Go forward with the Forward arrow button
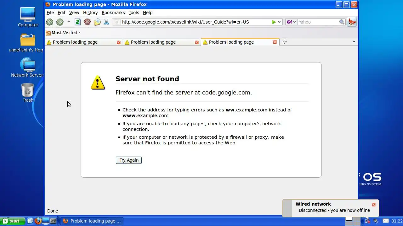The width and height of the screenshot is (403, 226). [x=60, y=22]
